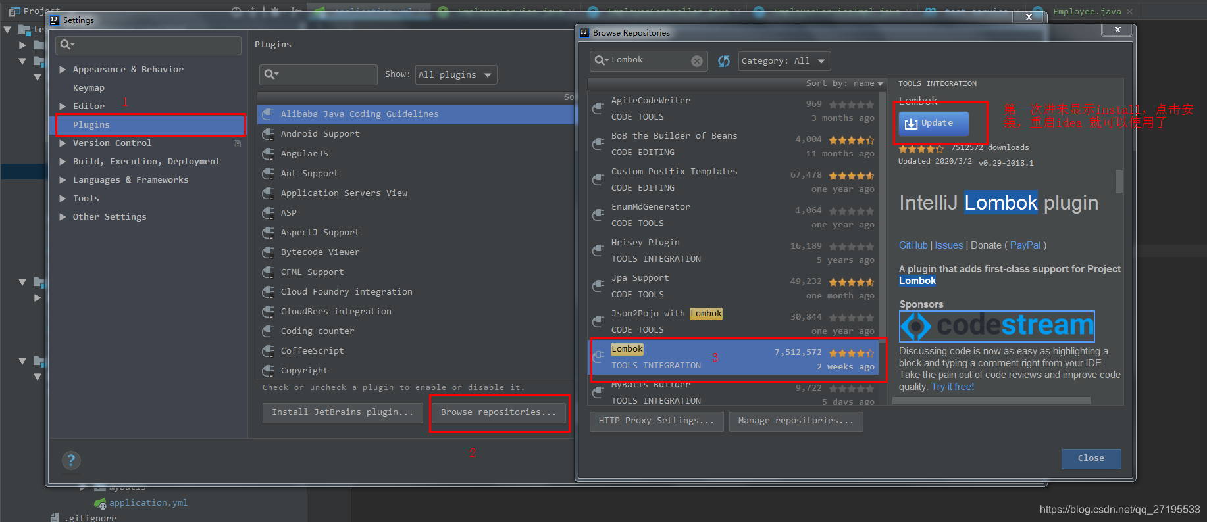This screenshot has width=1207, height=522.
Task: Open the Sort by: name dropdown
Action: 844,83
